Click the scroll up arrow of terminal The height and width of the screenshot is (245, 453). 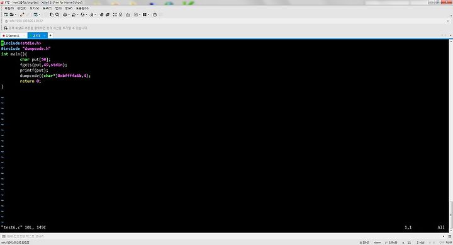450,42
